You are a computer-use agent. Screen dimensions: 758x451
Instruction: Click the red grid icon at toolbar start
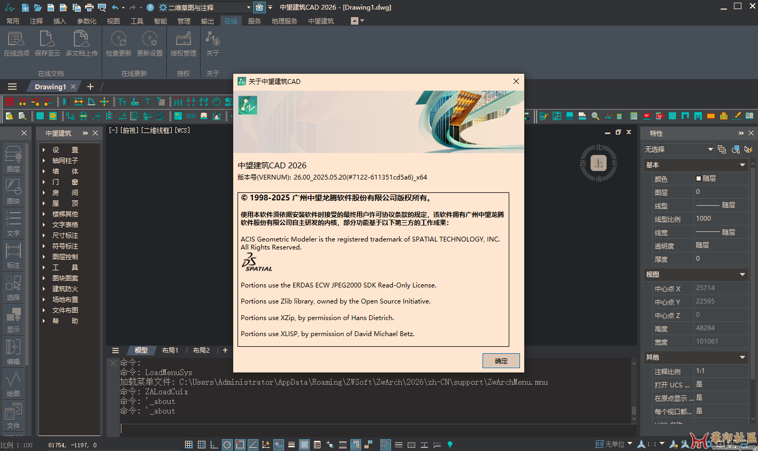coord(10,102)
